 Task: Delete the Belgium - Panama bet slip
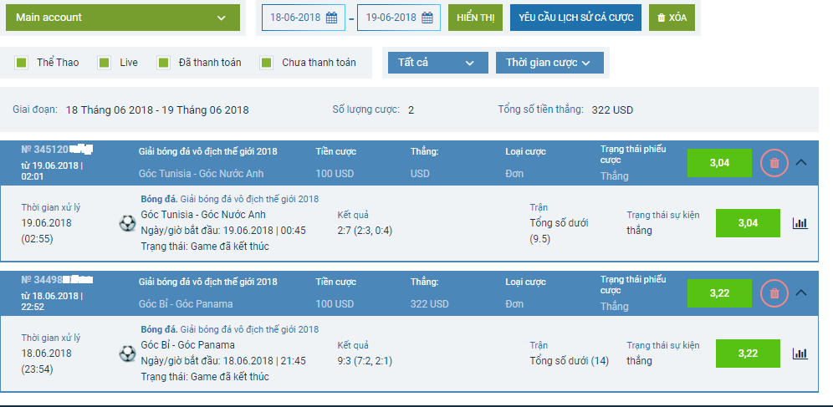pos(774,293)
